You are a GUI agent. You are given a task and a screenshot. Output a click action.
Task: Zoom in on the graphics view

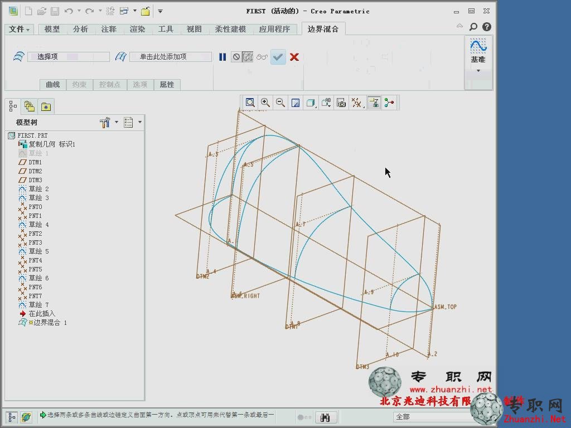pos(265,103)
